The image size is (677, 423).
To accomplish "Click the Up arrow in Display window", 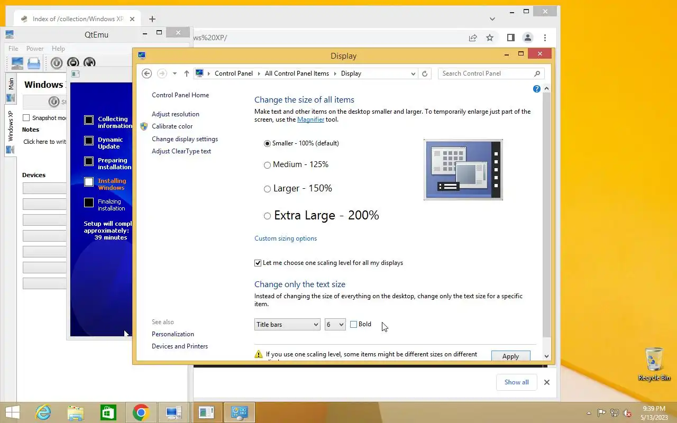I will coord(186,73).
